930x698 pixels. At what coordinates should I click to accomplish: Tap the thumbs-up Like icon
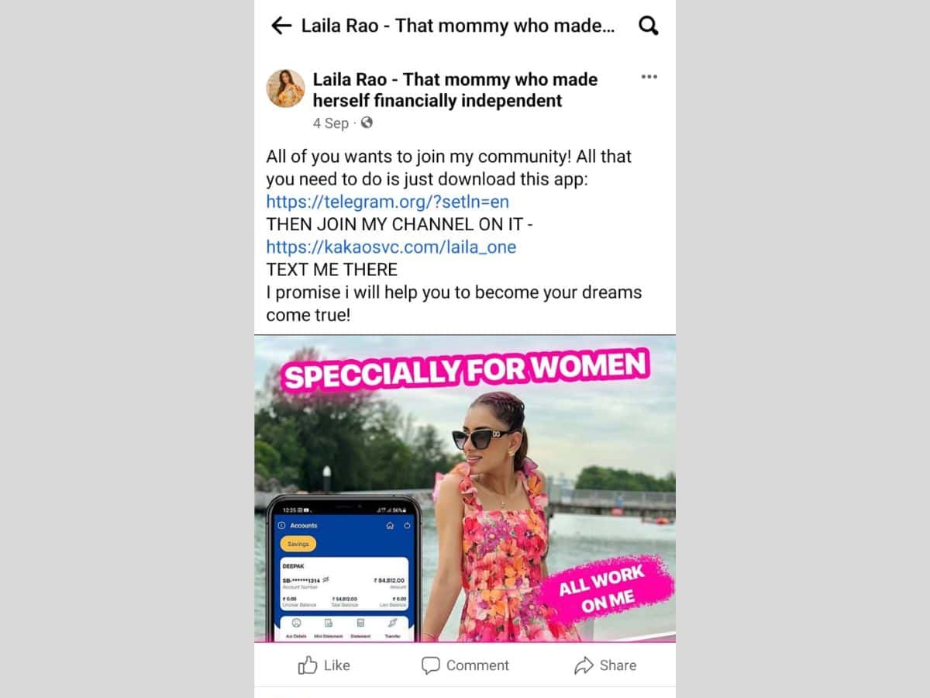308,665
